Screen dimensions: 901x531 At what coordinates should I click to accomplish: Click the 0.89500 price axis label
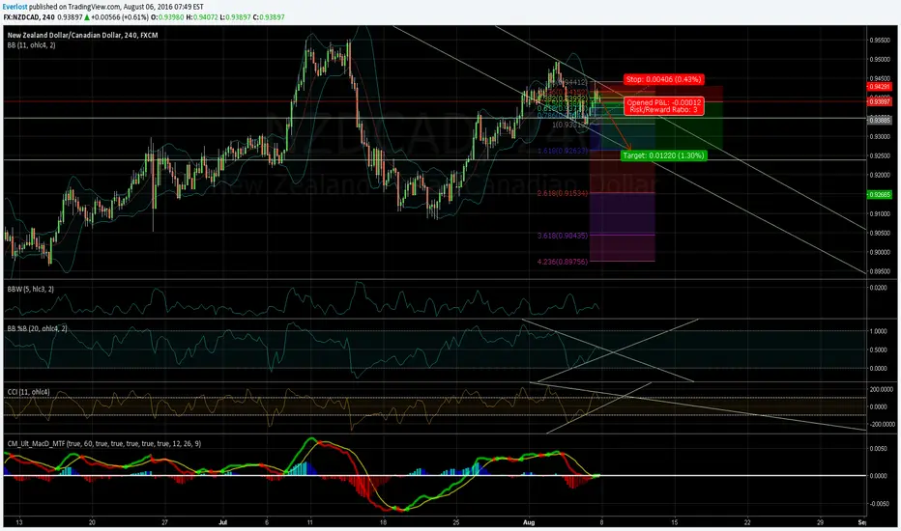(880, 271)
